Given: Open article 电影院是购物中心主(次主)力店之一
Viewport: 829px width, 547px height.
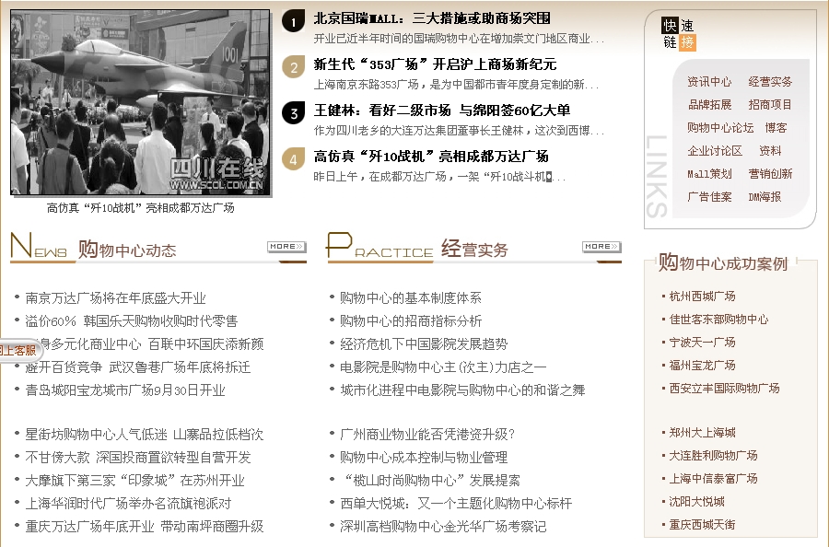Looking at the screenshot, I should pos(443,367).
